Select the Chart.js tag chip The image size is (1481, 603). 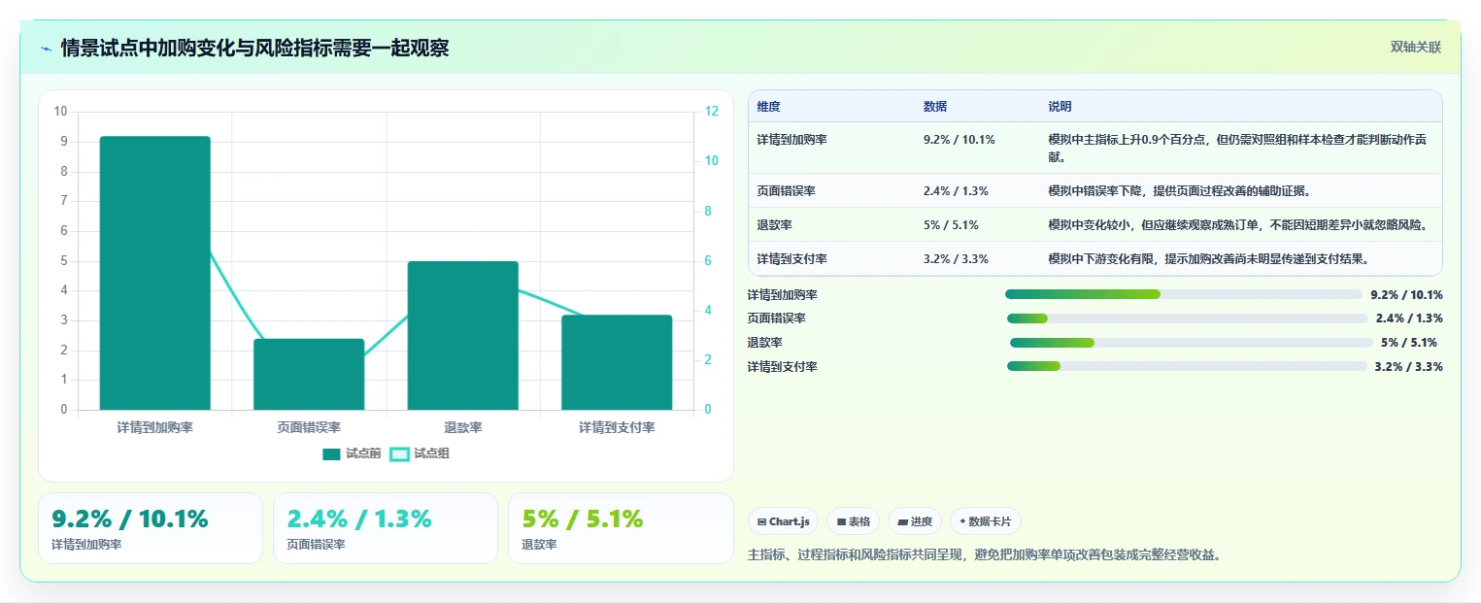(x=784, y=521)
